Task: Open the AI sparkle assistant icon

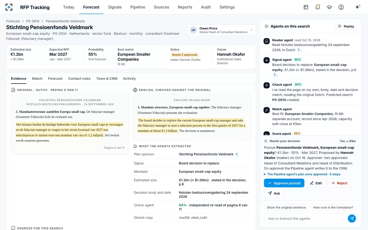Action: [358, 7]
